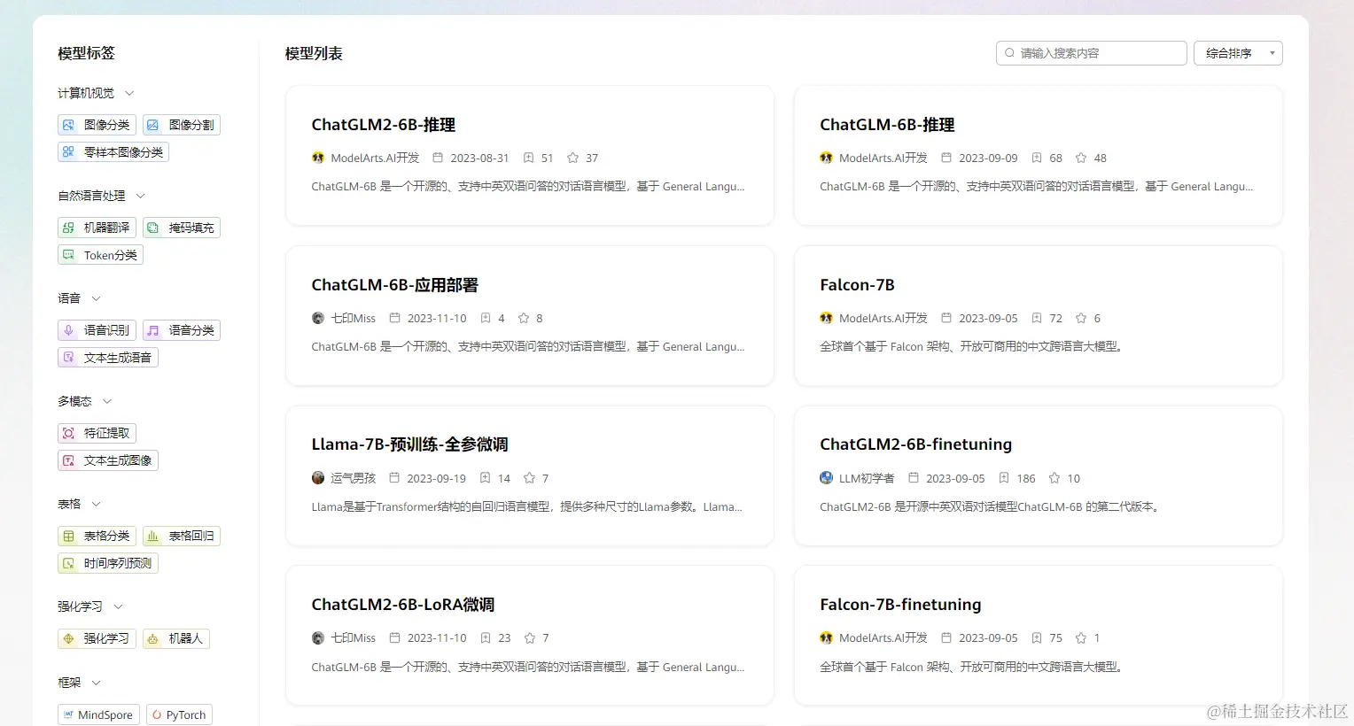
Task: Collapse the 表格 tag section
Action: pyautogui.click(x=97, y=504)
